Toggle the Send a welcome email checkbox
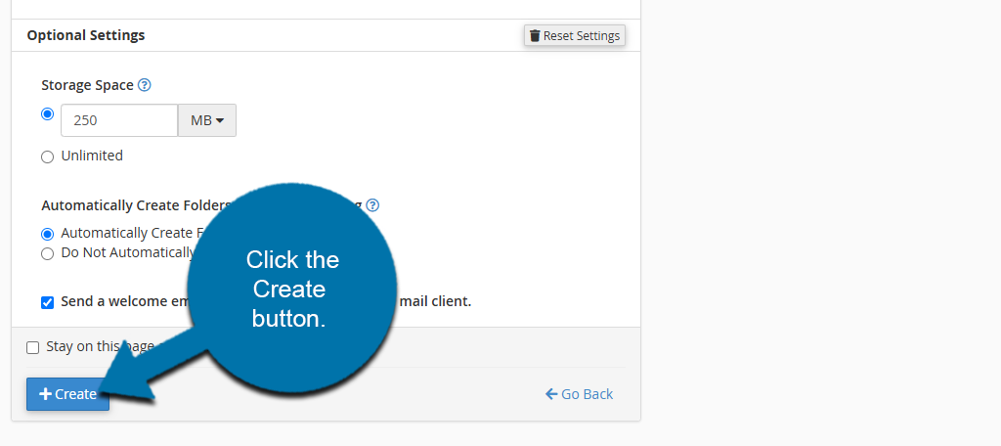 (x=47, y=302)
